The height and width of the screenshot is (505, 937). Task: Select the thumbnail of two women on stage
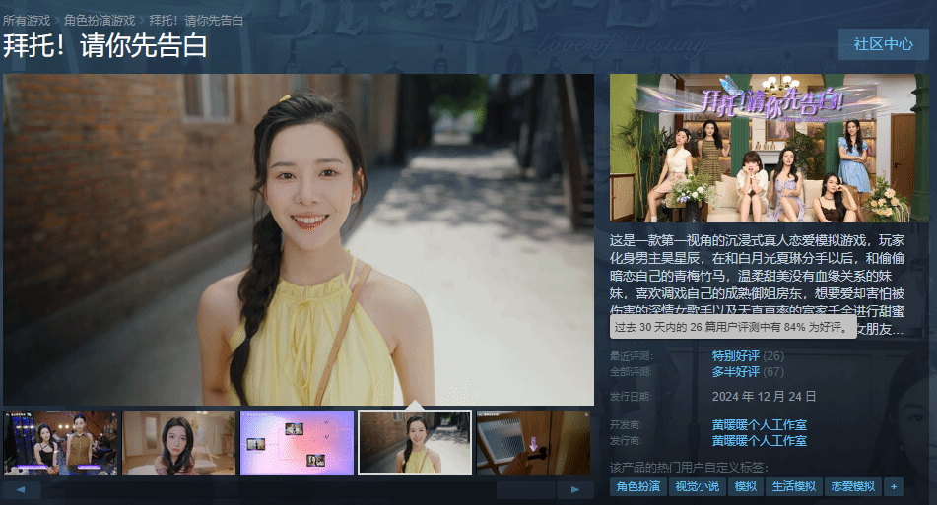60,444
